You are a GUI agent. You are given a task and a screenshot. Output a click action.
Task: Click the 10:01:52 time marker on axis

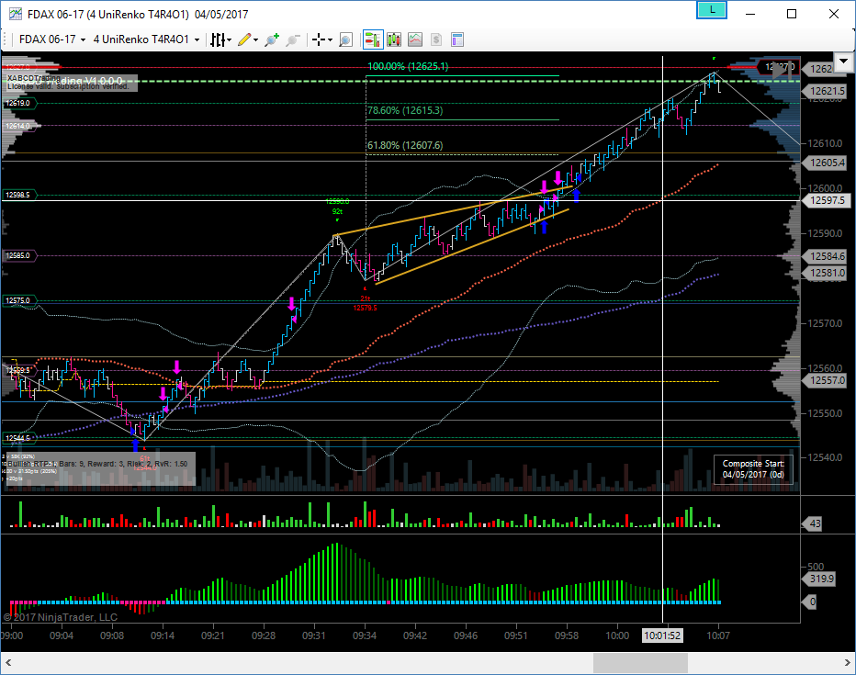pos(662,636)
